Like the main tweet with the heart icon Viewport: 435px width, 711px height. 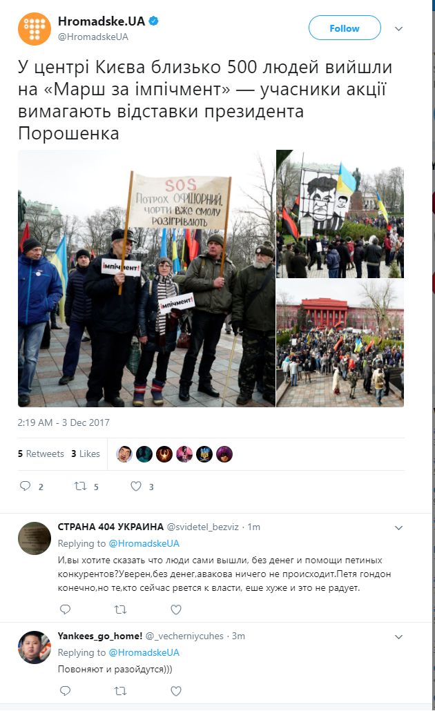(136, 486)
